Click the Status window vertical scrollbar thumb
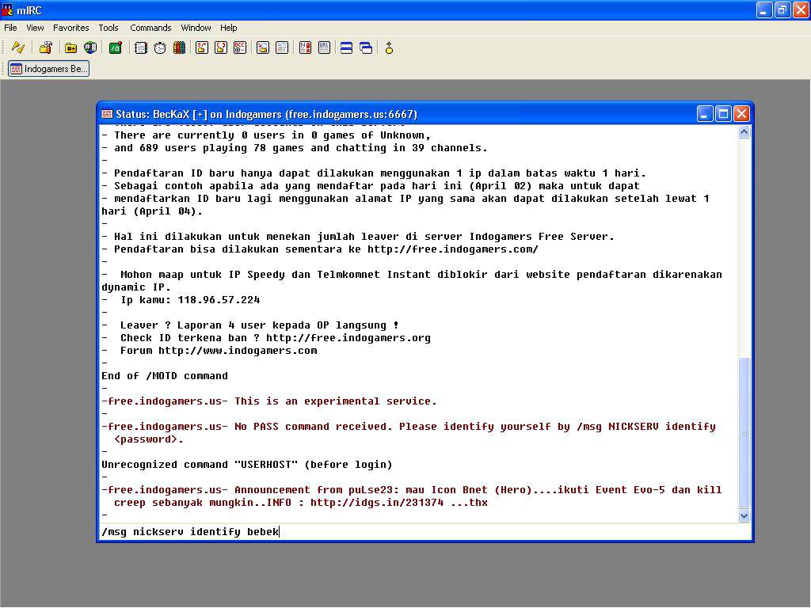Viewport: 811px width, 608px height. click(x=744, y=433)
